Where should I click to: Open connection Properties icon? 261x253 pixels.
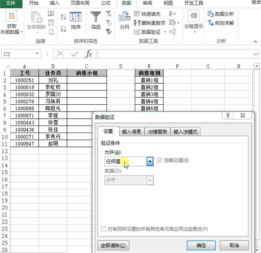pos(51,23)
